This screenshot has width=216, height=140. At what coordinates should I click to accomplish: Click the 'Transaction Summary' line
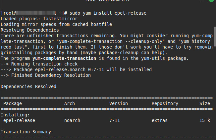click(x=26, y=132)
